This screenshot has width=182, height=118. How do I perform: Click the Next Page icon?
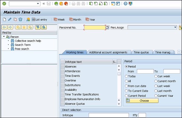(x=101, y=4)
